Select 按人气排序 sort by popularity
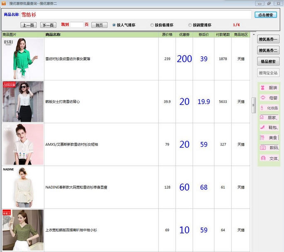The image size is (284, 252). (x=114, y=25)
